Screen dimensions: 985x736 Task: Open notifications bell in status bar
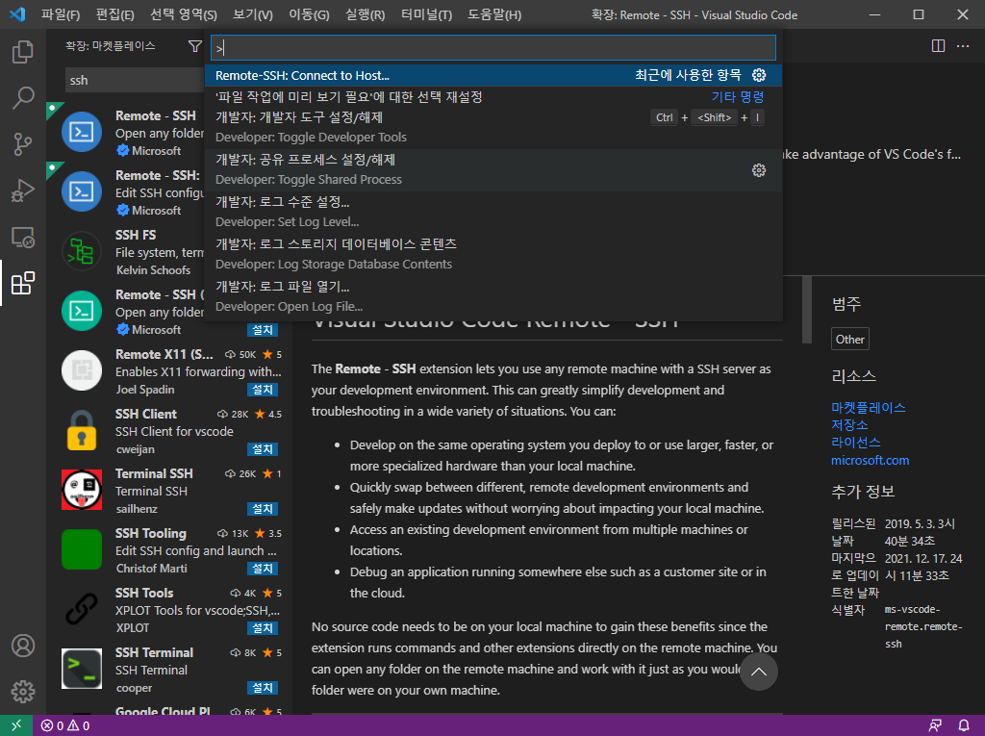point(963,726)
